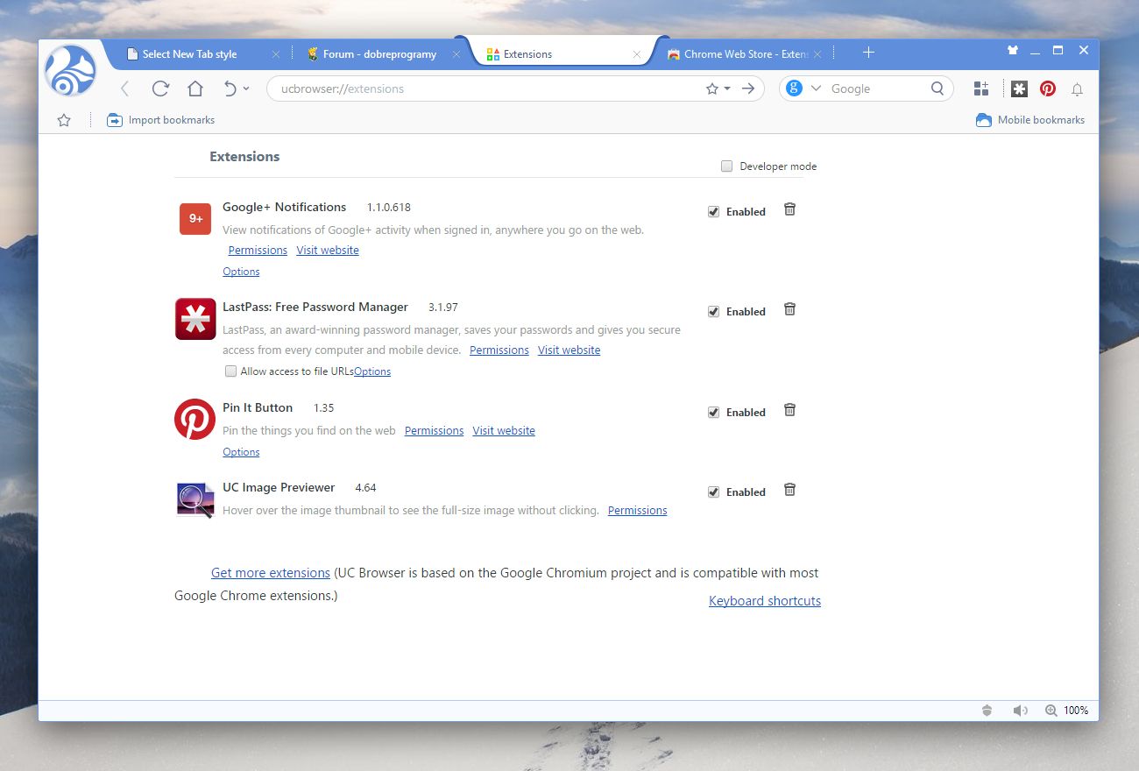Click the UC Image Previewer extension icon
Image resolution: width=1139 pixels, height=771 pixels.
[195, 500]
